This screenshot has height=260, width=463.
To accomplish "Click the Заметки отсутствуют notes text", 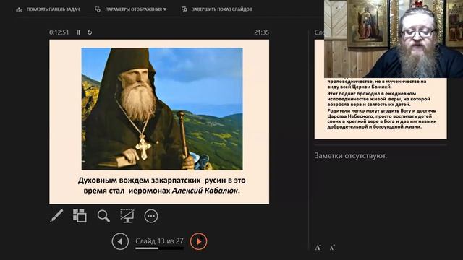I will 350,156.
